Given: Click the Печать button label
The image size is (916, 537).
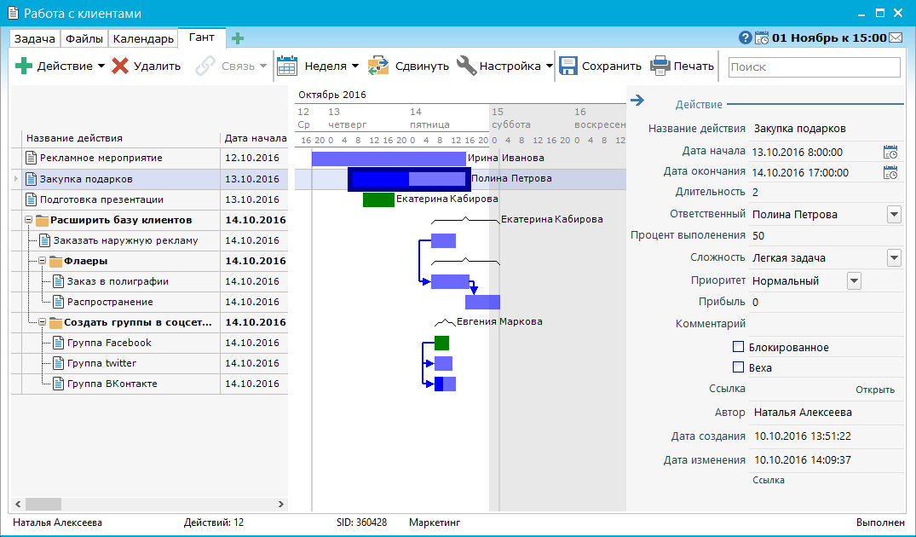Looking at the screenshot, I should pyautogui.click(x=694, y=66).
